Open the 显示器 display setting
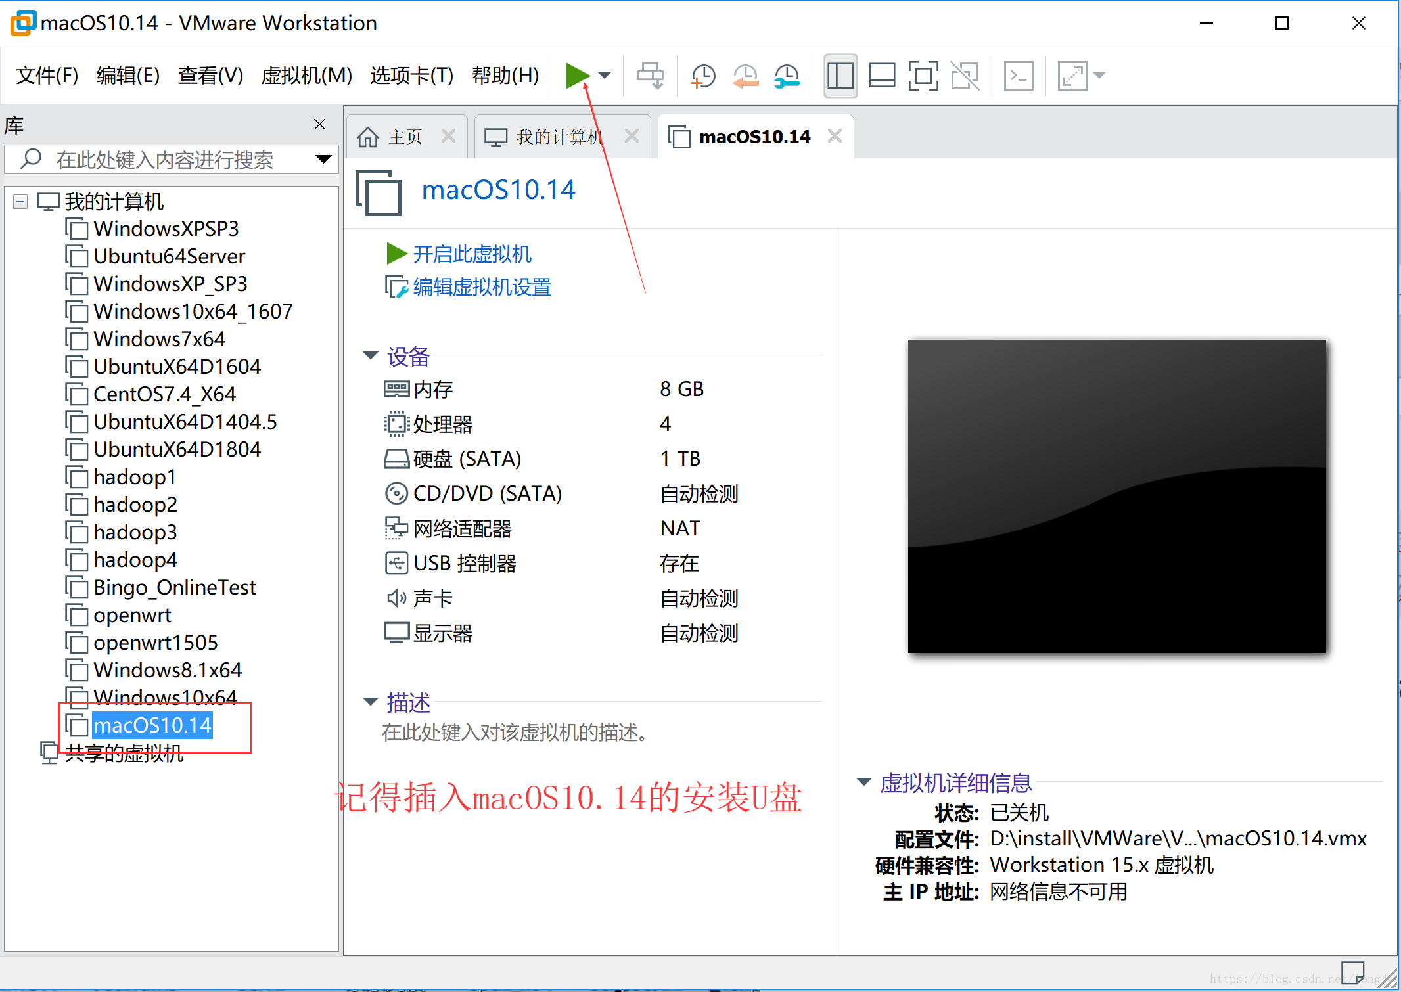 coord(428,633)
